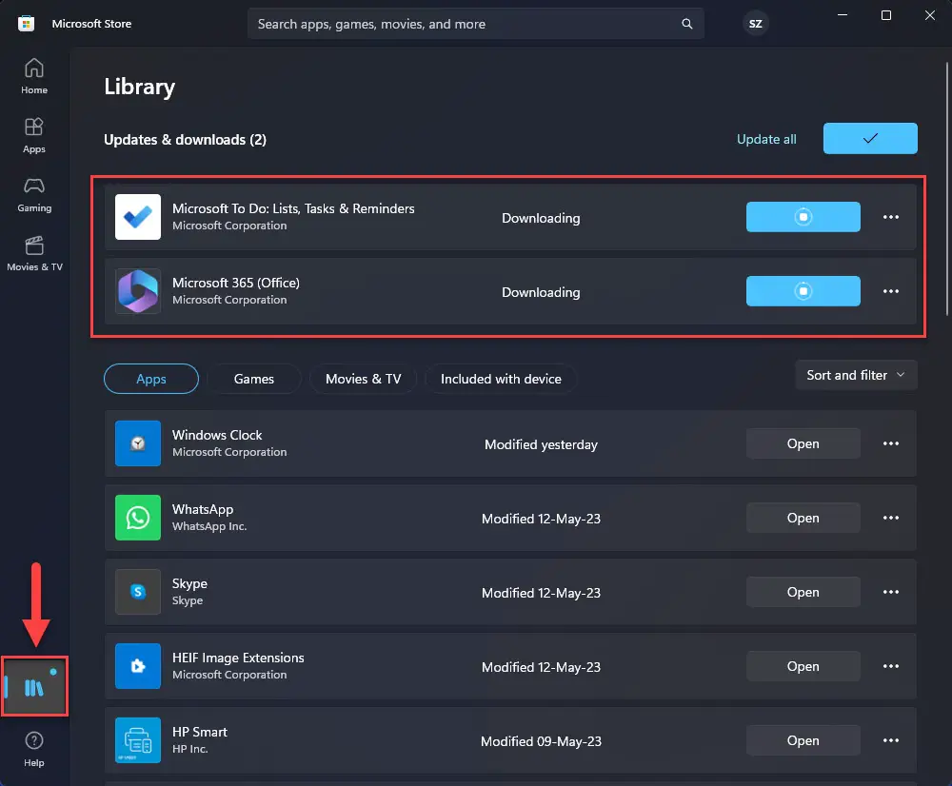
Task: Select the Games filter tab
Action: (x=254, y=379)
